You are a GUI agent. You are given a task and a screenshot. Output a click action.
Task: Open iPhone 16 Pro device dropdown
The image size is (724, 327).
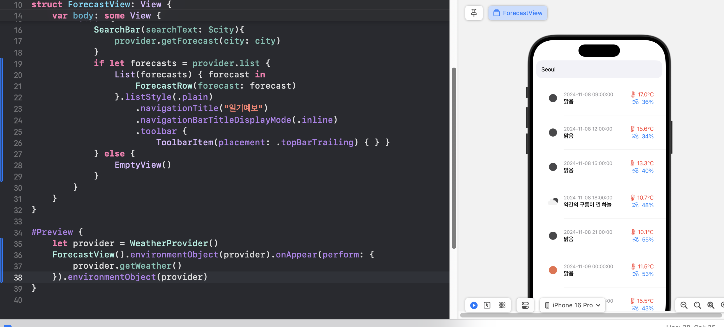click(573, 305)
